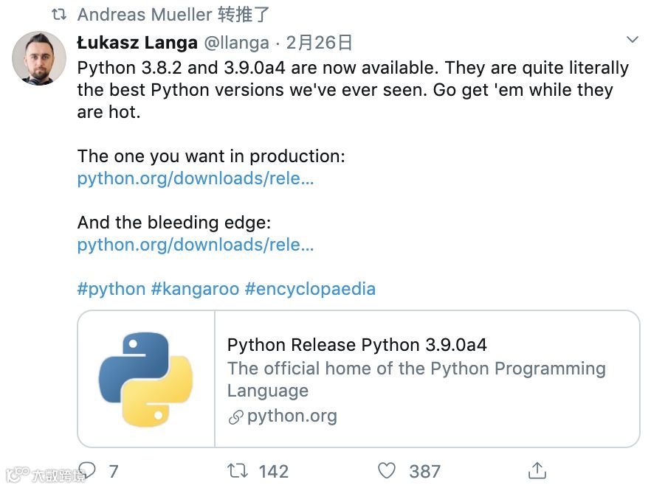Like the tweet with heart icon
Screen dimensions: 651x488
pyautogui.click(x=387, y=470)
